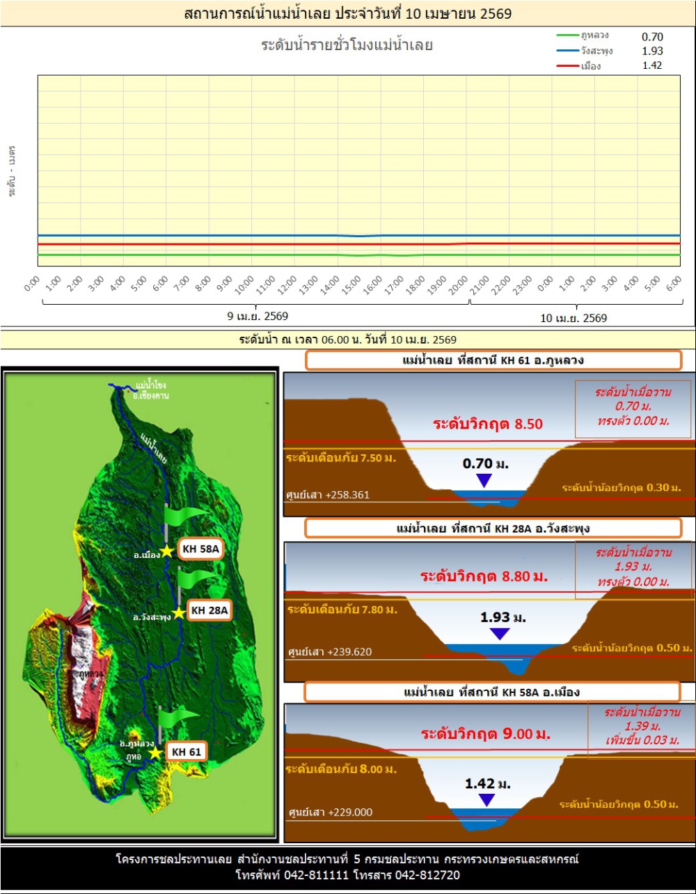Image resolution: width=696 pixels, height=894 pixels.
Task: Select the green flag above KH 58A
Action: point(184,513)
